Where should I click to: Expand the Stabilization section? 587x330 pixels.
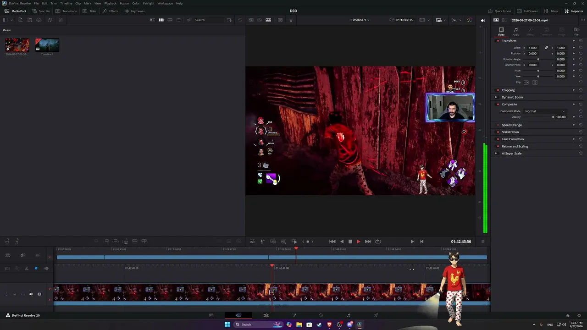point(510,132)
